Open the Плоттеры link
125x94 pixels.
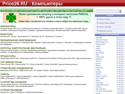tap(68, 43)
